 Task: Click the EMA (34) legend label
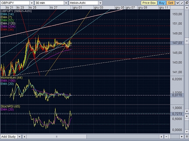(7, 30)
